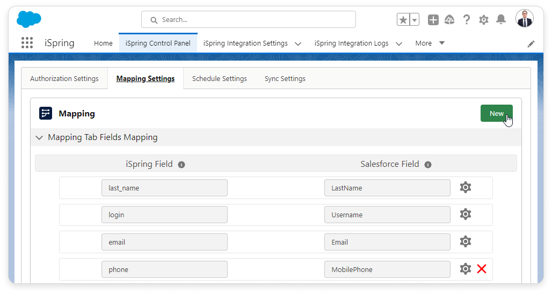Open the Authorization Settings tab
The image size is (552, 294).
point(64,78)
